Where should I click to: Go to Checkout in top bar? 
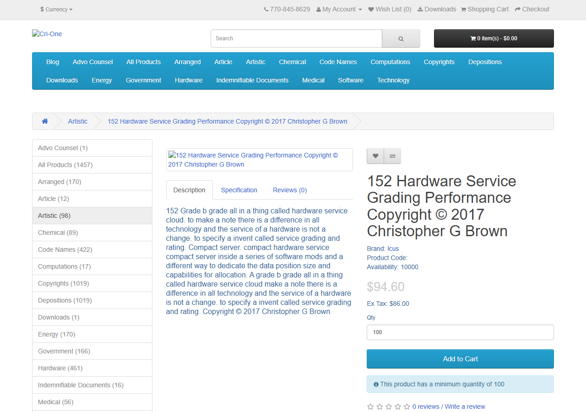coord(532,9)
